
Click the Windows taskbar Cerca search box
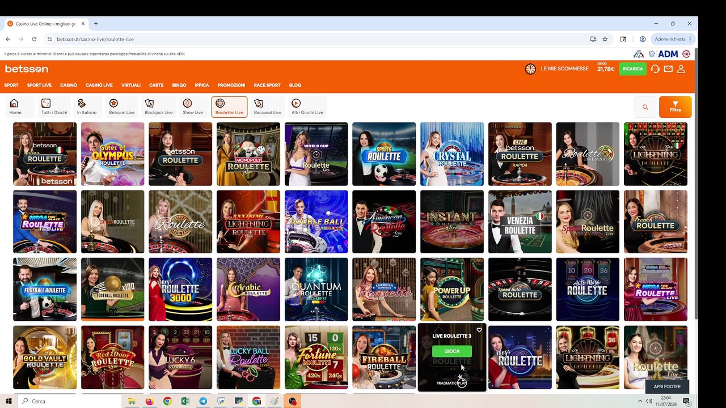click(x=71, y=401)
